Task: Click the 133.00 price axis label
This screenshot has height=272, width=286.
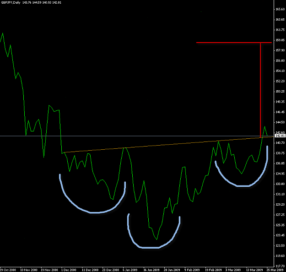Action: [280, 184]
